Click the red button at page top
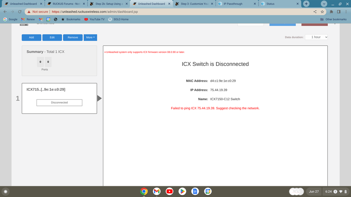 point(314,25)
